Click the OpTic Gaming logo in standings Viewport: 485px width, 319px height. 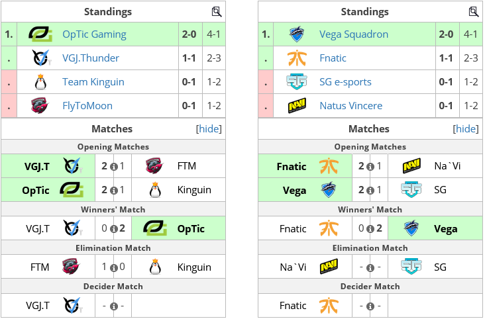coord(40,34)
